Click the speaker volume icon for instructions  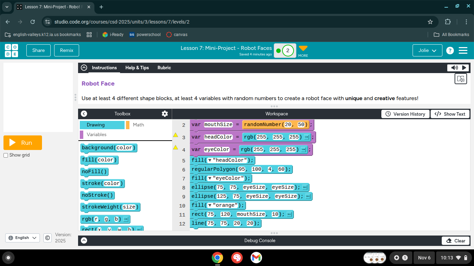[454, 68]
